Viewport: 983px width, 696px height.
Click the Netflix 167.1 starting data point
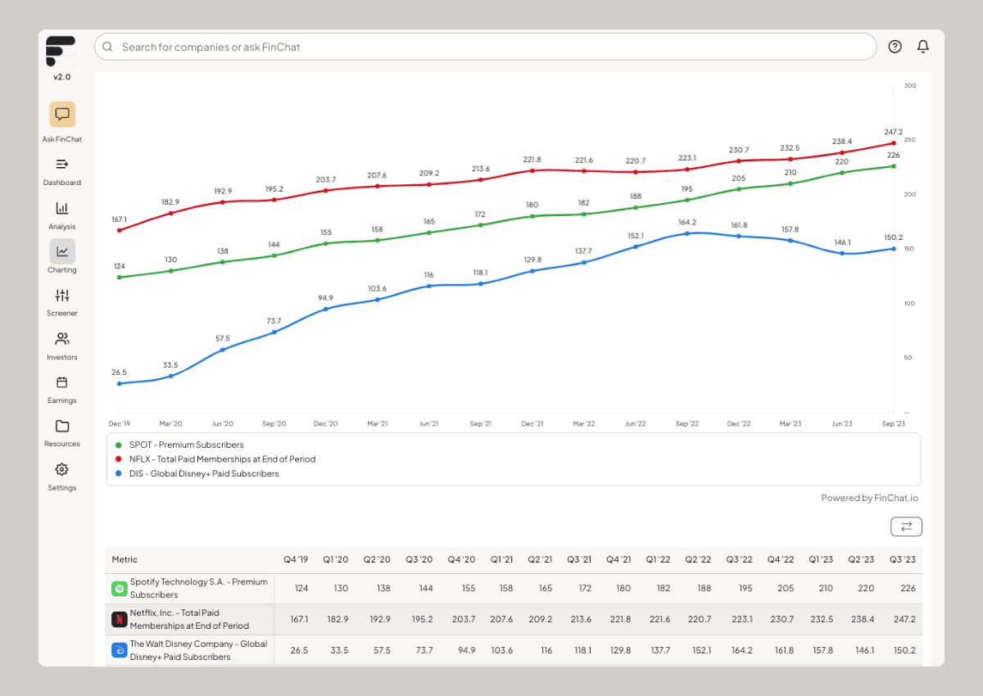click(119, 230)
